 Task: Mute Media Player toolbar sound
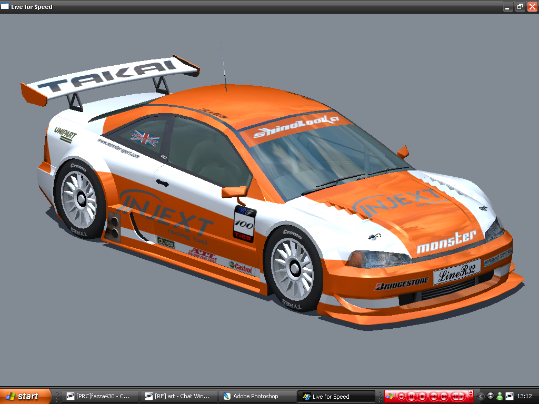[x=455, y=397]
